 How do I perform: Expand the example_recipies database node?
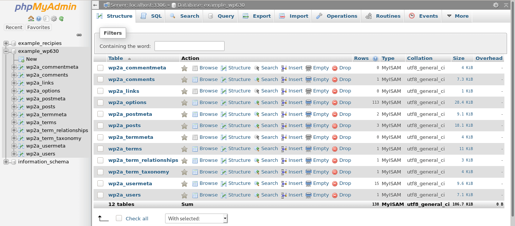coord(5,43)
